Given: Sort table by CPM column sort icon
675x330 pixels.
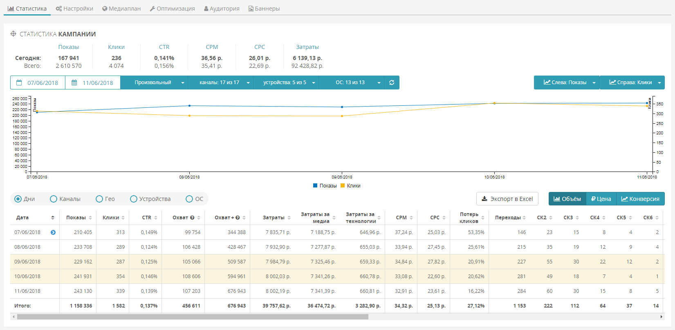Looking at the screenshot, I should [411, 218].
